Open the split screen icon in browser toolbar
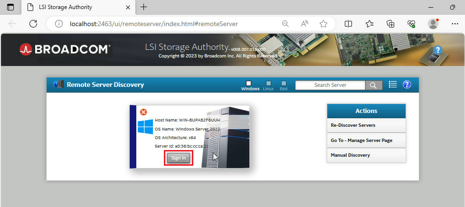The image size is (465, 207). 348,24
